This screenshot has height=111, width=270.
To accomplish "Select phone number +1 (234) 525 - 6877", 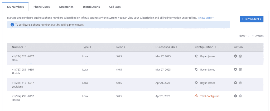I will [x=23, y=56].
